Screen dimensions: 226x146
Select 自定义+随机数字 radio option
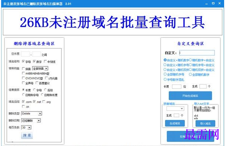coord(165,60)
